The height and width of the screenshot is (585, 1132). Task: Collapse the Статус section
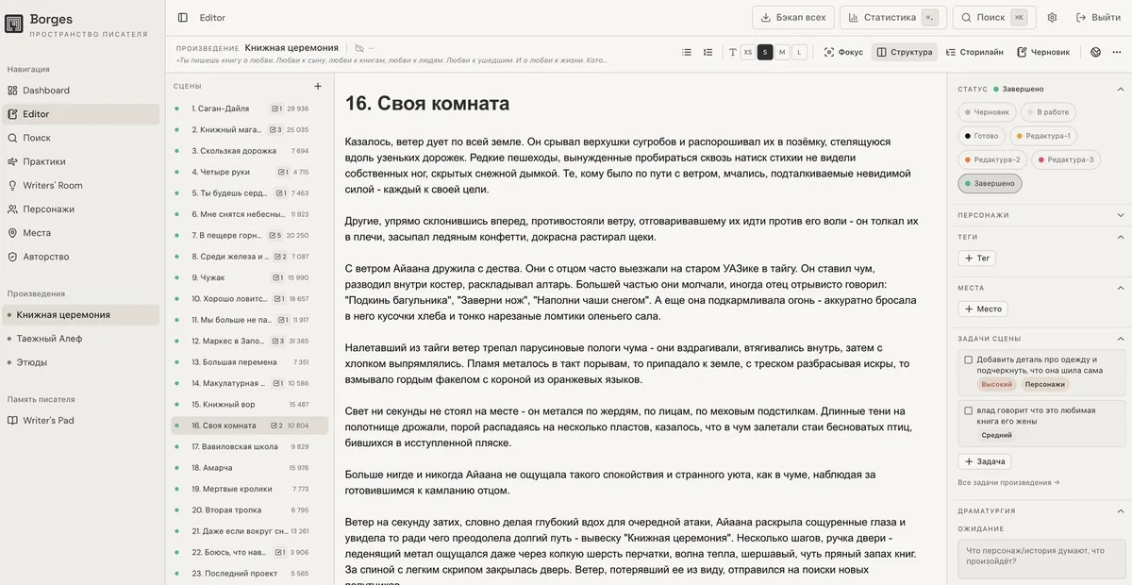pos(1121,89)
